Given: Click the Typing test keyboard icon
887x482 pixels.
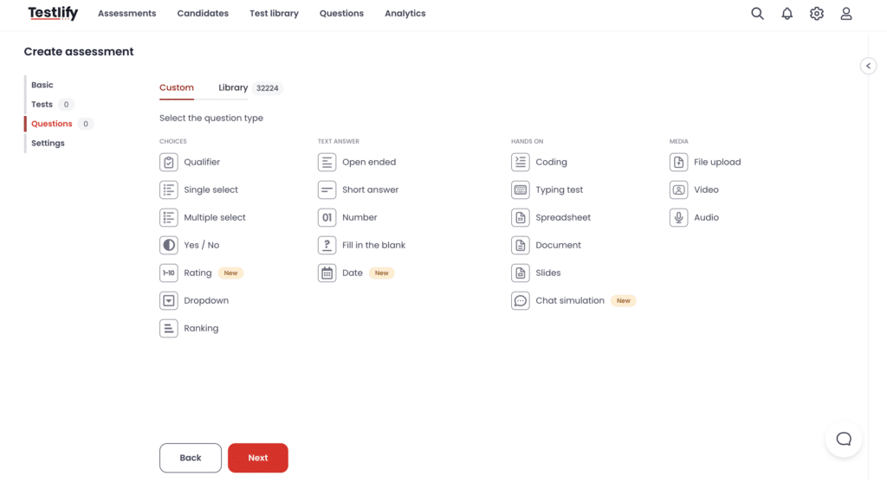Looking at the screenshot, I should point(521,190).
